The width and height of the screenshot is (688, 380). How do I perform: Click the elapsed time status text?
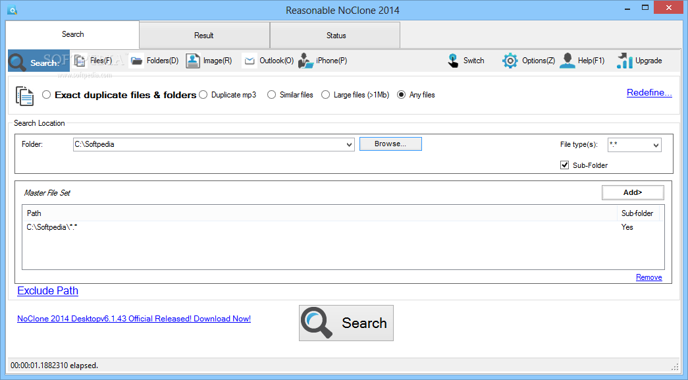point(55,366)
